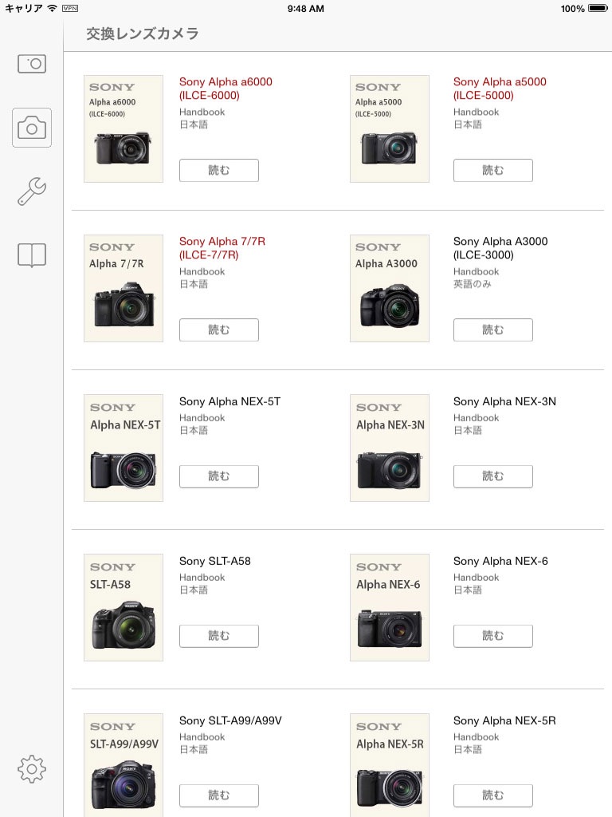Tap the Sony Alpha 7/7R title link
This screenshot has width=612, height=817.
[222, 248]
